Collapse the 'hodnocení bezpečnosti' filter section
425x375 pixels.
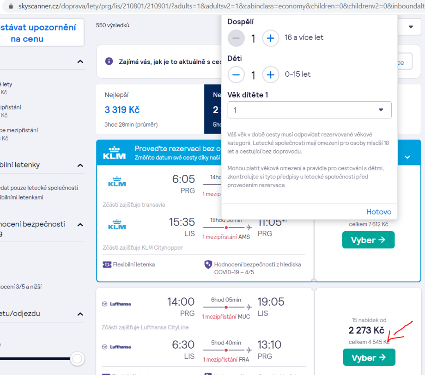(80, 225)
